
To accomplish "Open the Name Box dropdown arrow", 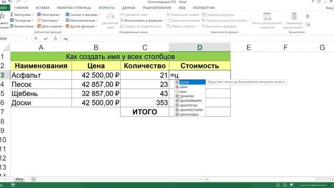I will [x=20, y=39].
